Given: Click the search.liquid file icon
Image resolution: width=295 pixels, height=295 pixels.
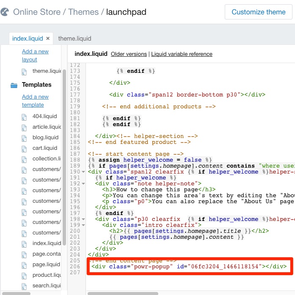Looking at the screenshot, I should pos(24,287).
